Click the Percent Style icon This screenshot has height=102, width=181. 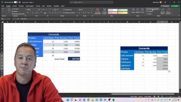(83, 12)
